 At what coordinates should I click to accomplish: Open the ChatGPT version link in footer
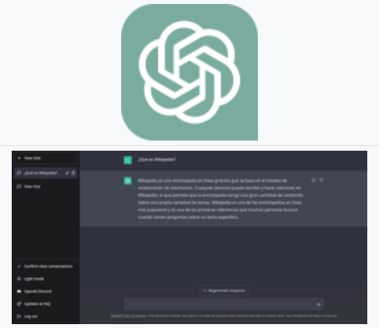coord(128,316)
